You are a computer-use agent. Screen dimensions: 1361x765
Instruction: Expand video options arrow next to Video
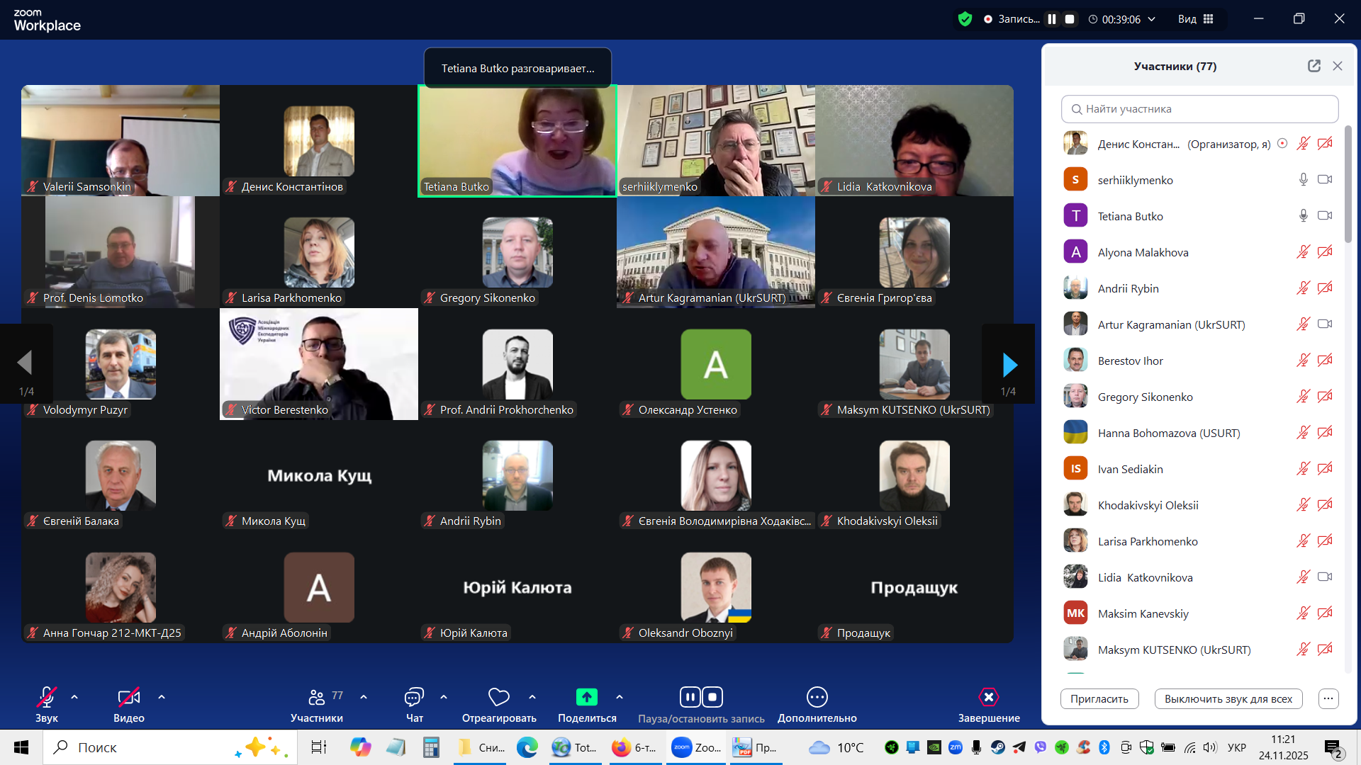162,698
